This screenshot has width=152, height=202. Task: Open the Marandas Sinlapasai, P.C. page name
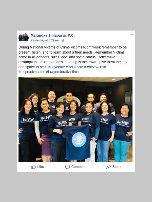(53, 35)
